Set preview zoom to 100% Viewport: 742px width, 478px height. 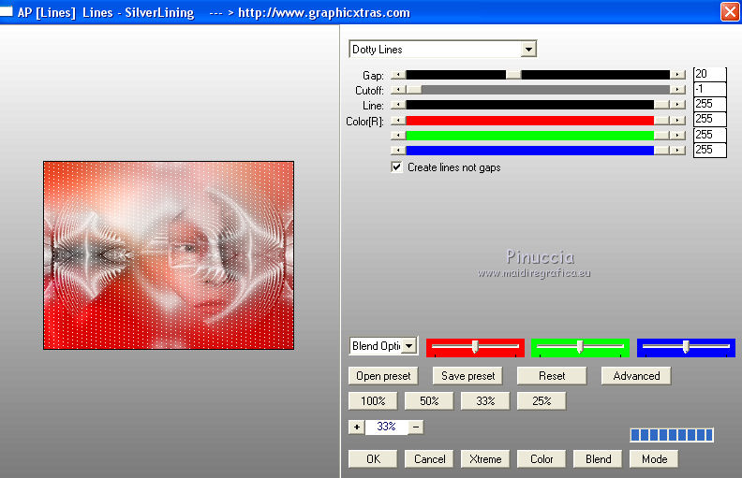pyautogui.click(x=373, y=401)
